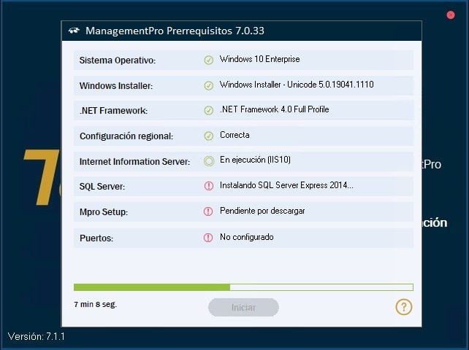Click the Configuración regional check icon
This screenshot has width=469, height=350.
(208, 136)
